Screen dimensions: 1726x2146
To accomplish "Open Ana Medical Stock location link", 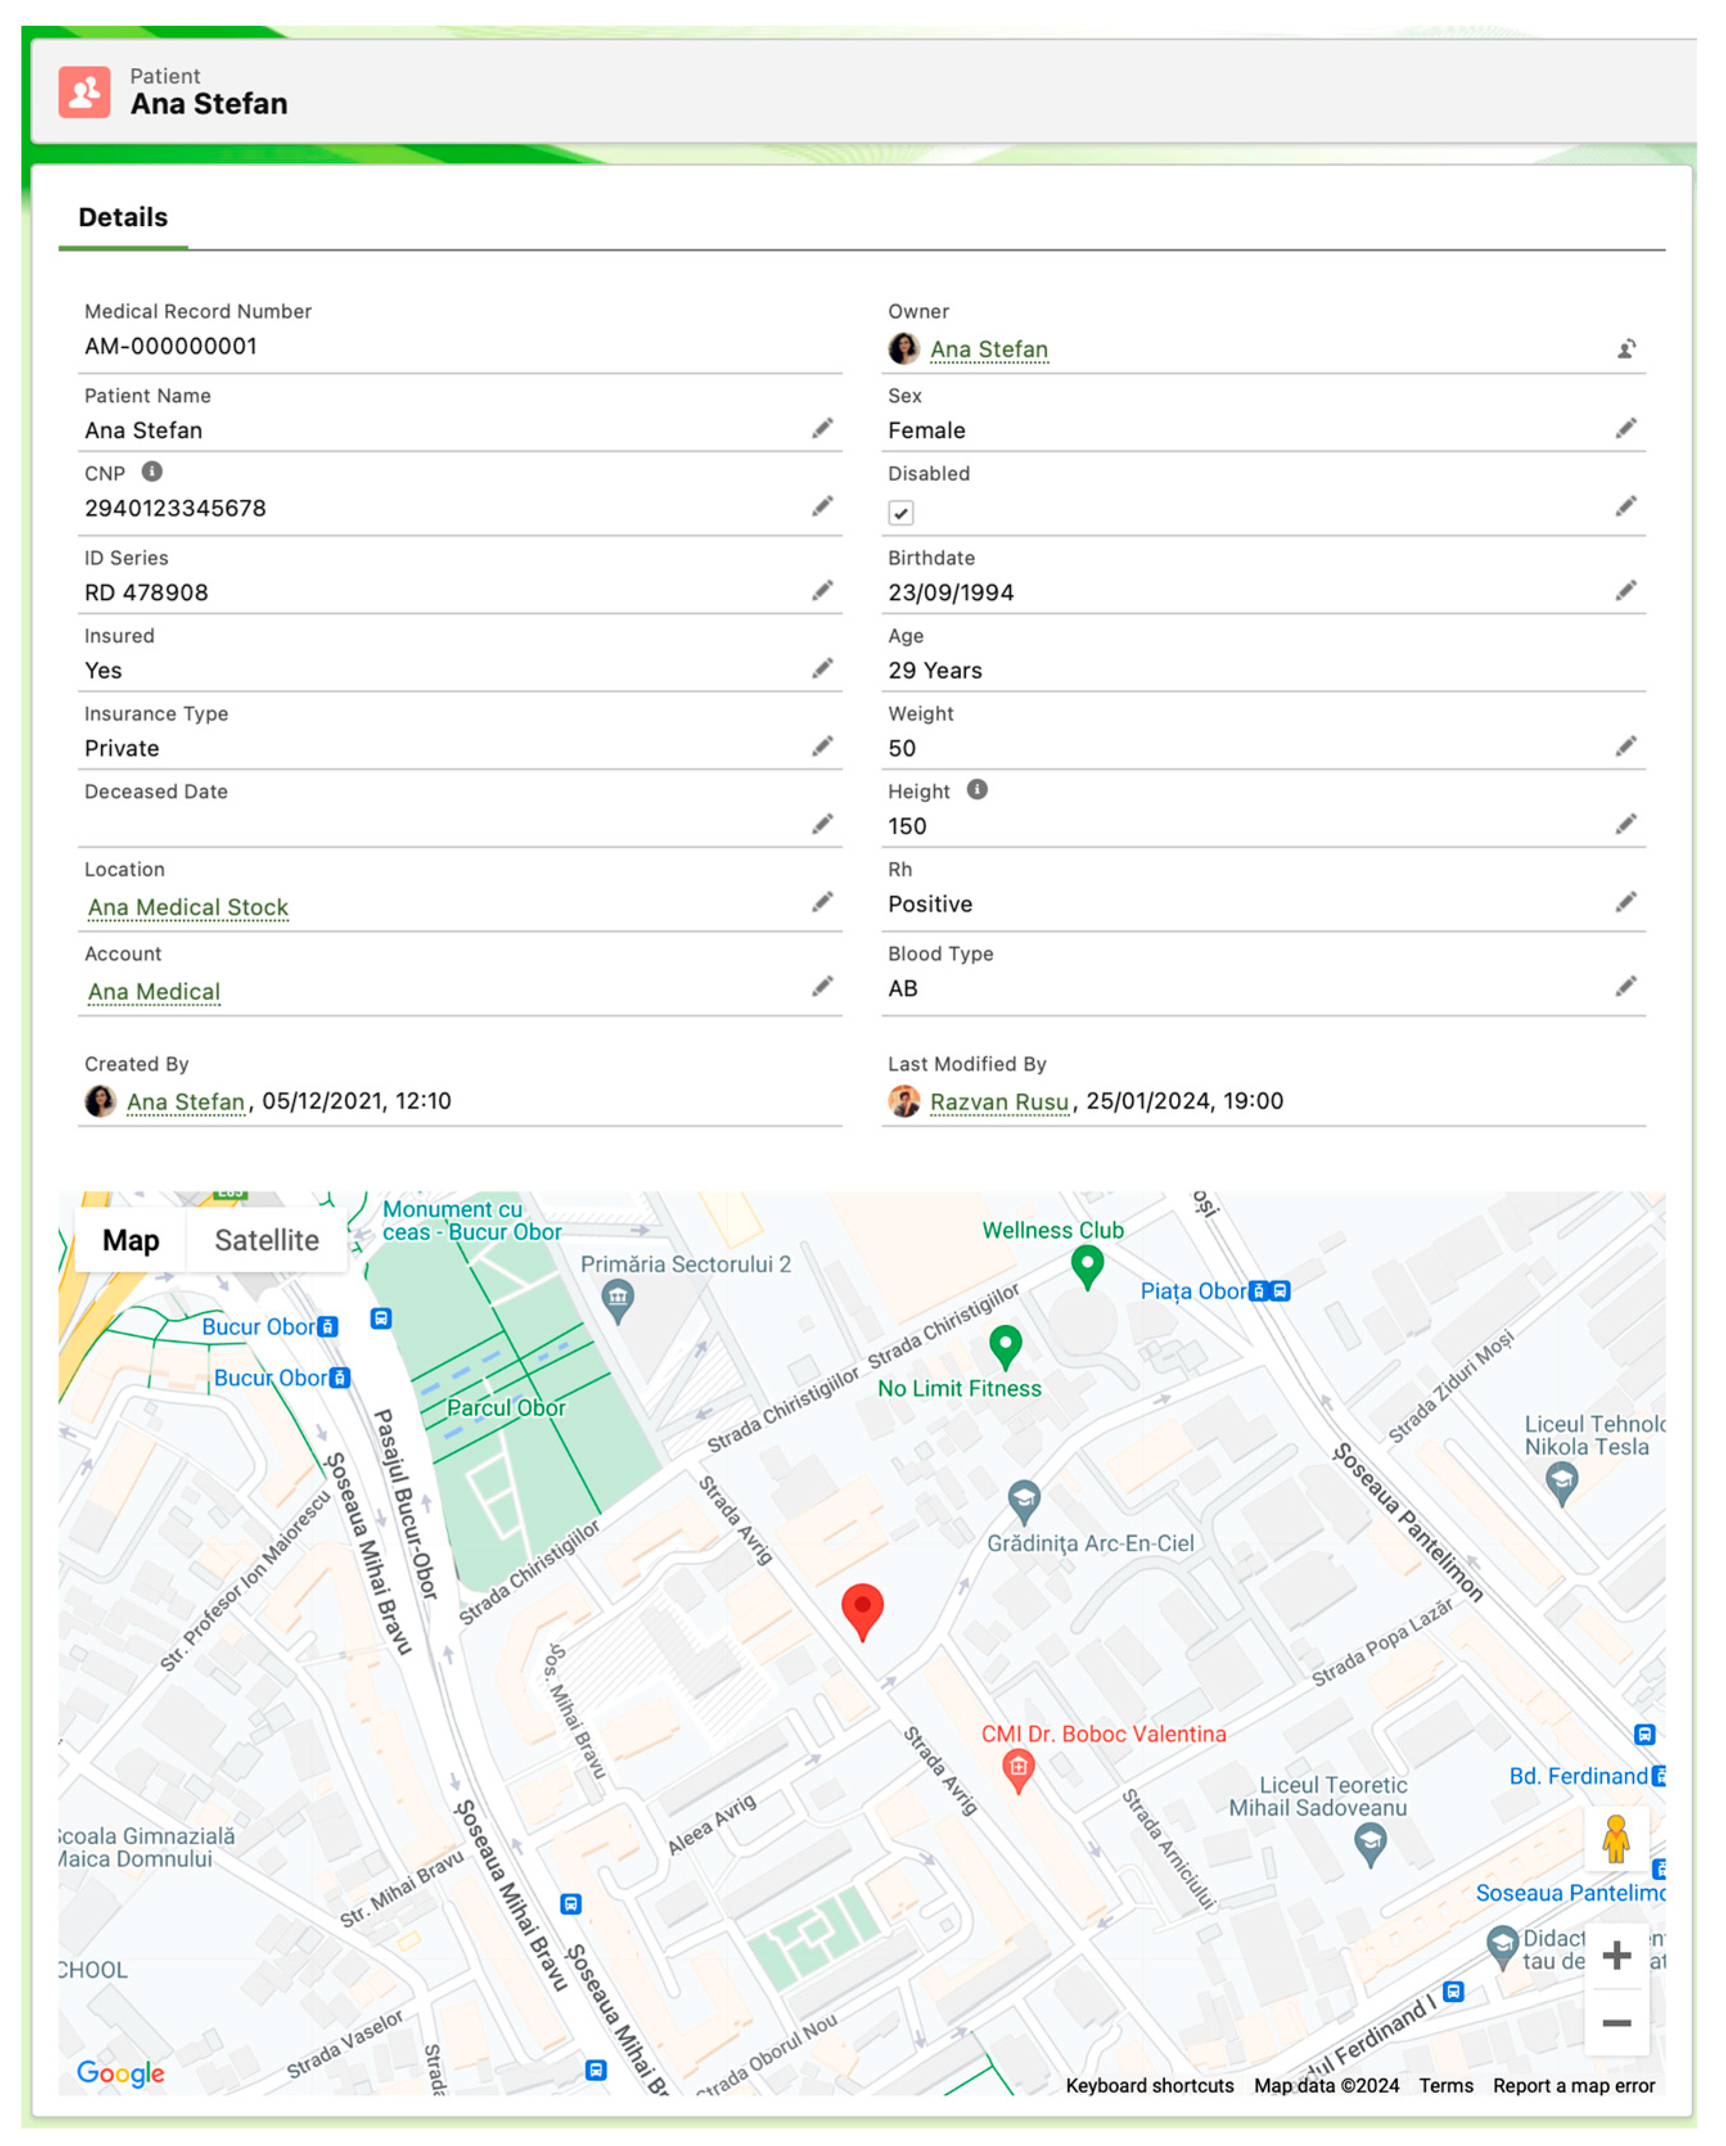I will click(188, 907).
